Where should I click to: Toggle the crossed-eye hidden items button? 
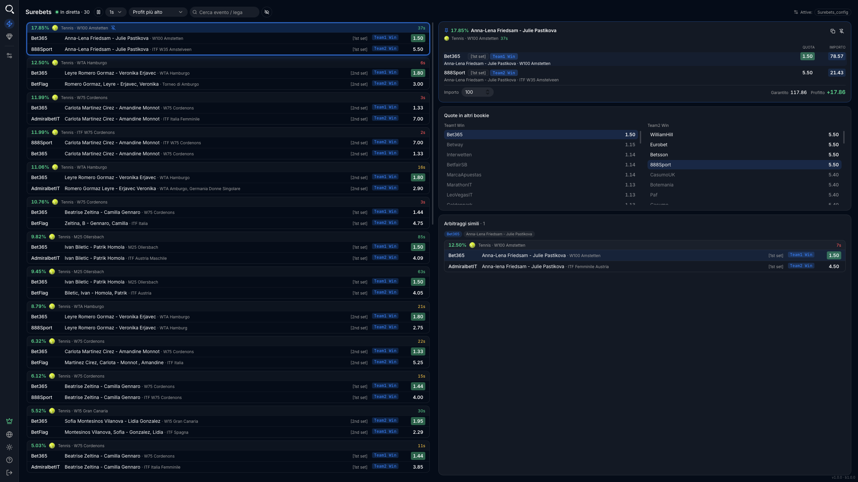(x=267, y=12)
